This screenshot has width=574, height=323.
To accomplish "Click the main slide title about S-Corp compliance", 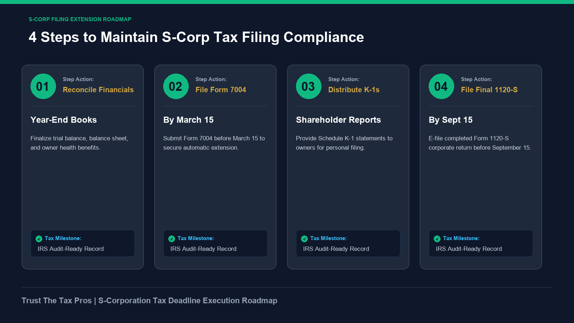I will click(196, 37).
